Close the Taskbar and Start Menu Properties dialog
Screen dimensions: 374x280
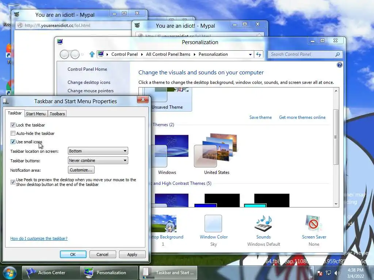[x=143, y=100]
